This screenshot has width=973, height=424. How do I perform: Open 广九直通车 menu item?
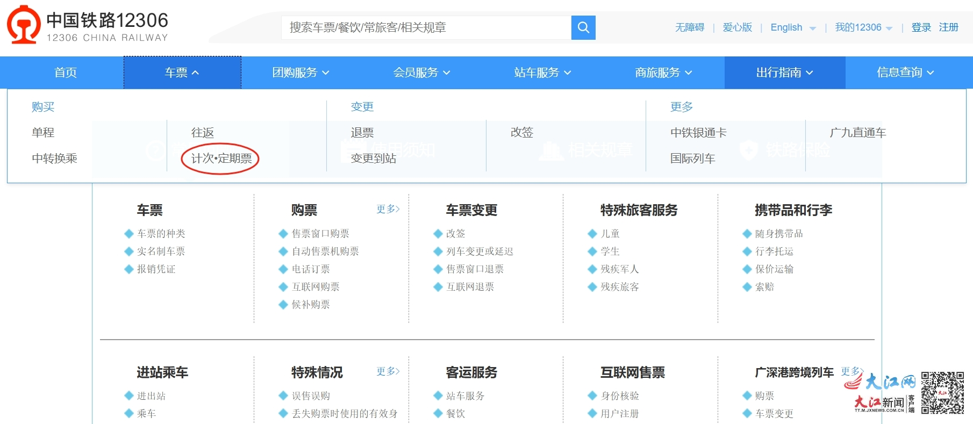pyautogui.click(x=858, y=132)
